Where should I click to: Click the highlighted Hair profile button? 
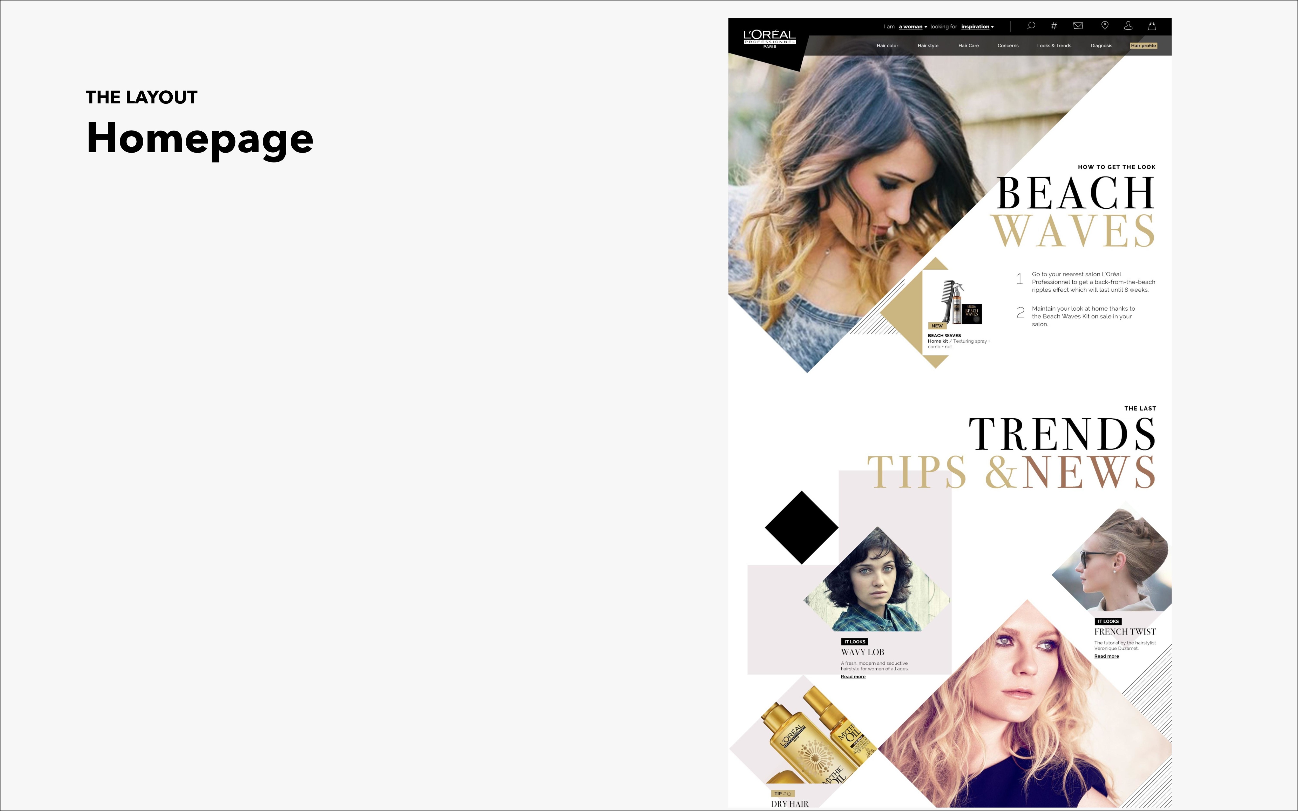(1144, 46)
